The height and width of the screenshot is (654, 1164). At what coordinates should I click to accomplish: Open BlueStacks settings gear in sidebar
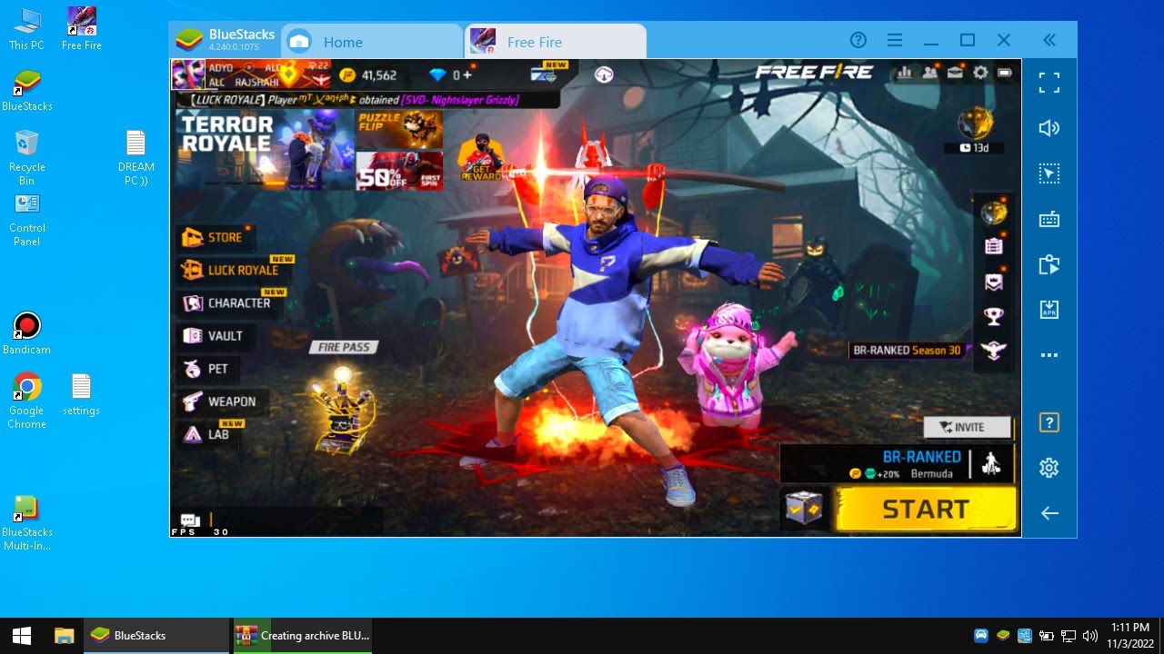pos(1049,468)
